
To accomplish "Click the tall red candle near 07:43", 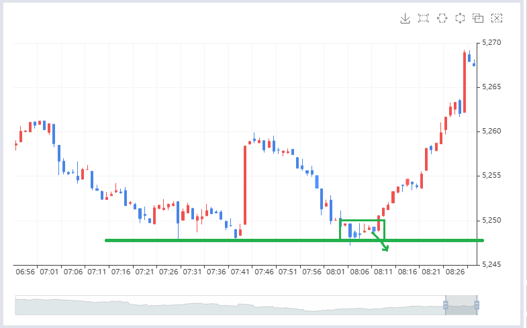I will click(x=245, y=185).
